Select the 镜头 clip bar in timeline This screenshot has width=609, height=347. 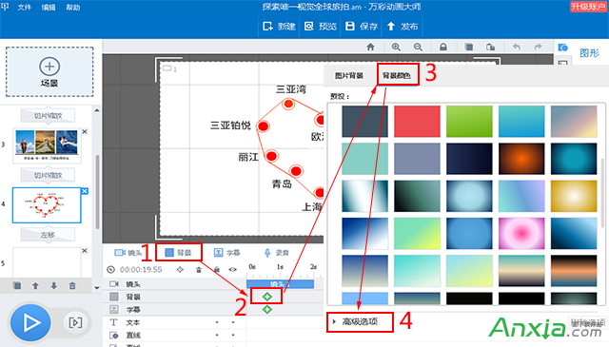tap(280, 284)
